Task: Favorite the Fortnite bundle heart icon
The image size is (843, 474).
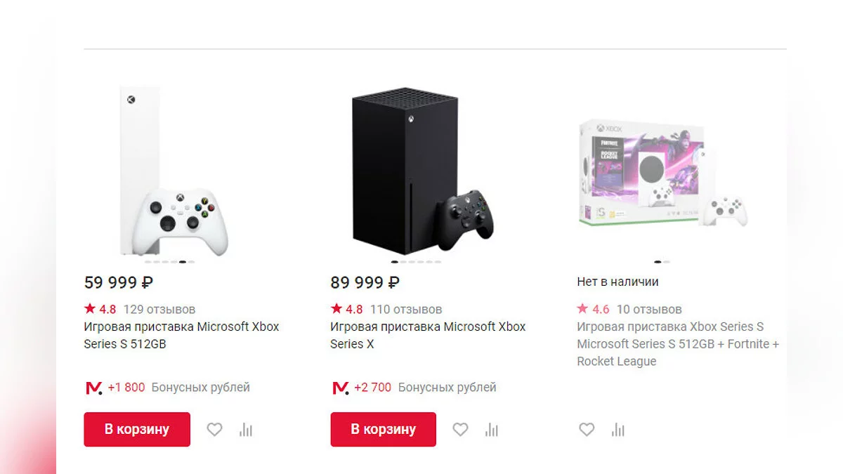Action: point(587,430)
